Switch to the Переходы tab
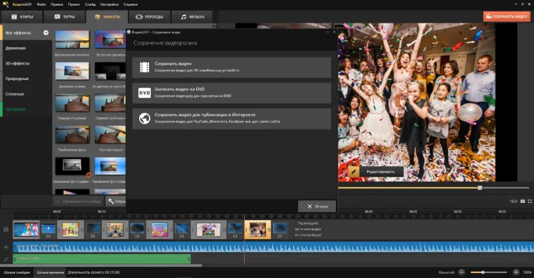The image size is (534, 278). tap(148, 17)
